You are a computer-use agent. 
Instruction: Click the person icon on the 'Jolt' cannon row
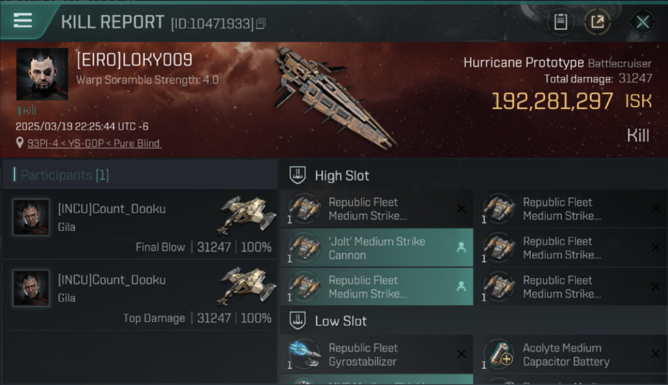click(461, 248)
